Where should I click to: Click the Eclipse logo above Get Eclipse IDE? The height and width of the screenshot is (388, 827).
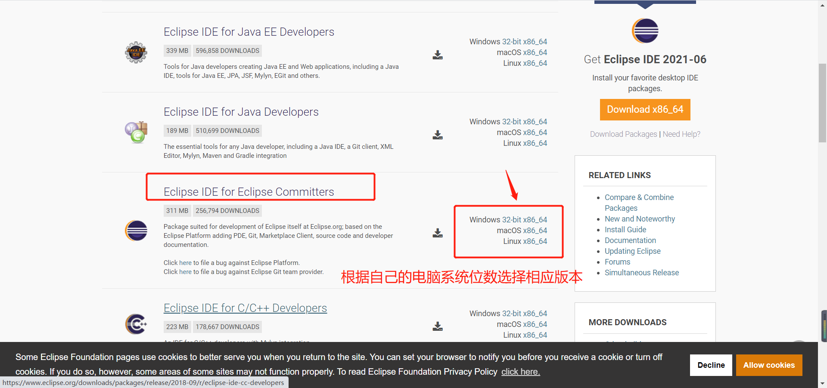(x=645, y=31)
